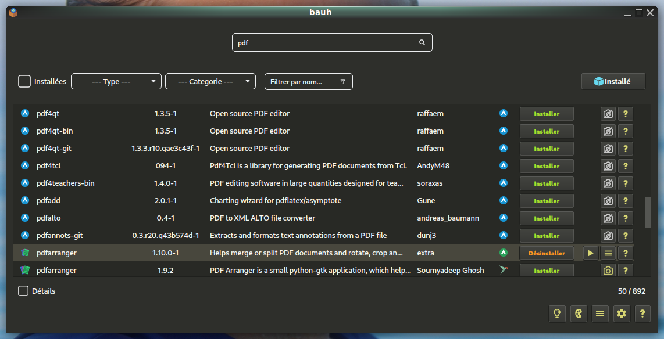This screenshot has height=339, width=664.
Task: Install pdfarranger 1.9.2
Action: click(x=547, y=270)
